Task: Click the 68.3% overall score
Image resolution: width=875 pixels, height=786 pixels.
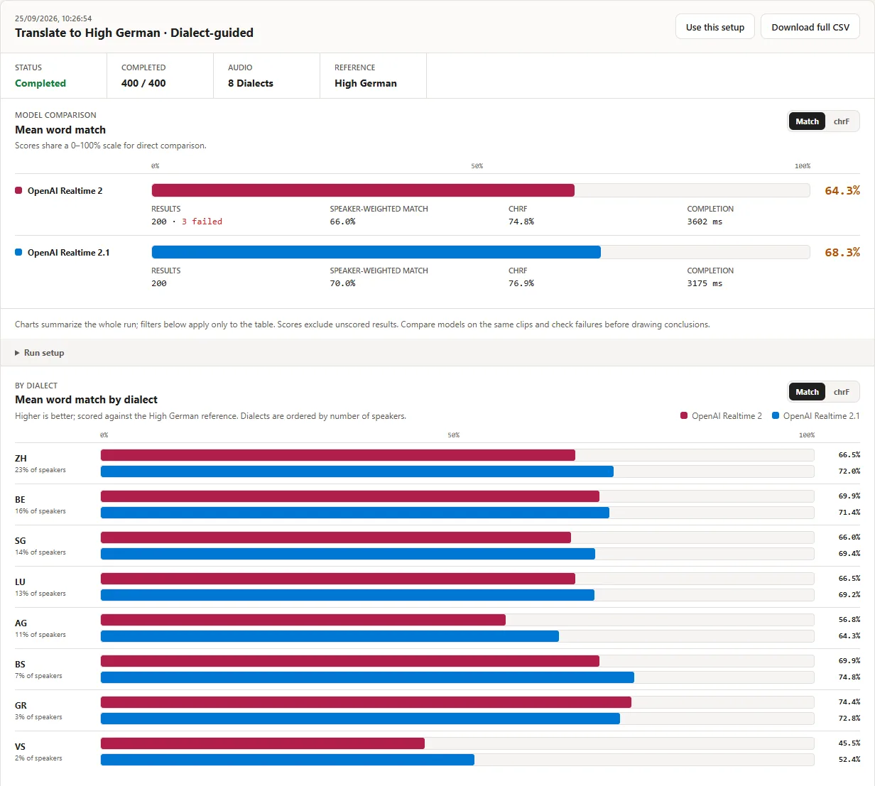Action: coord(842,252)
